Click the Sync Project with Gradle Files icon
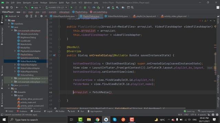This screenshot has height=123, width=220. [108, 8]
